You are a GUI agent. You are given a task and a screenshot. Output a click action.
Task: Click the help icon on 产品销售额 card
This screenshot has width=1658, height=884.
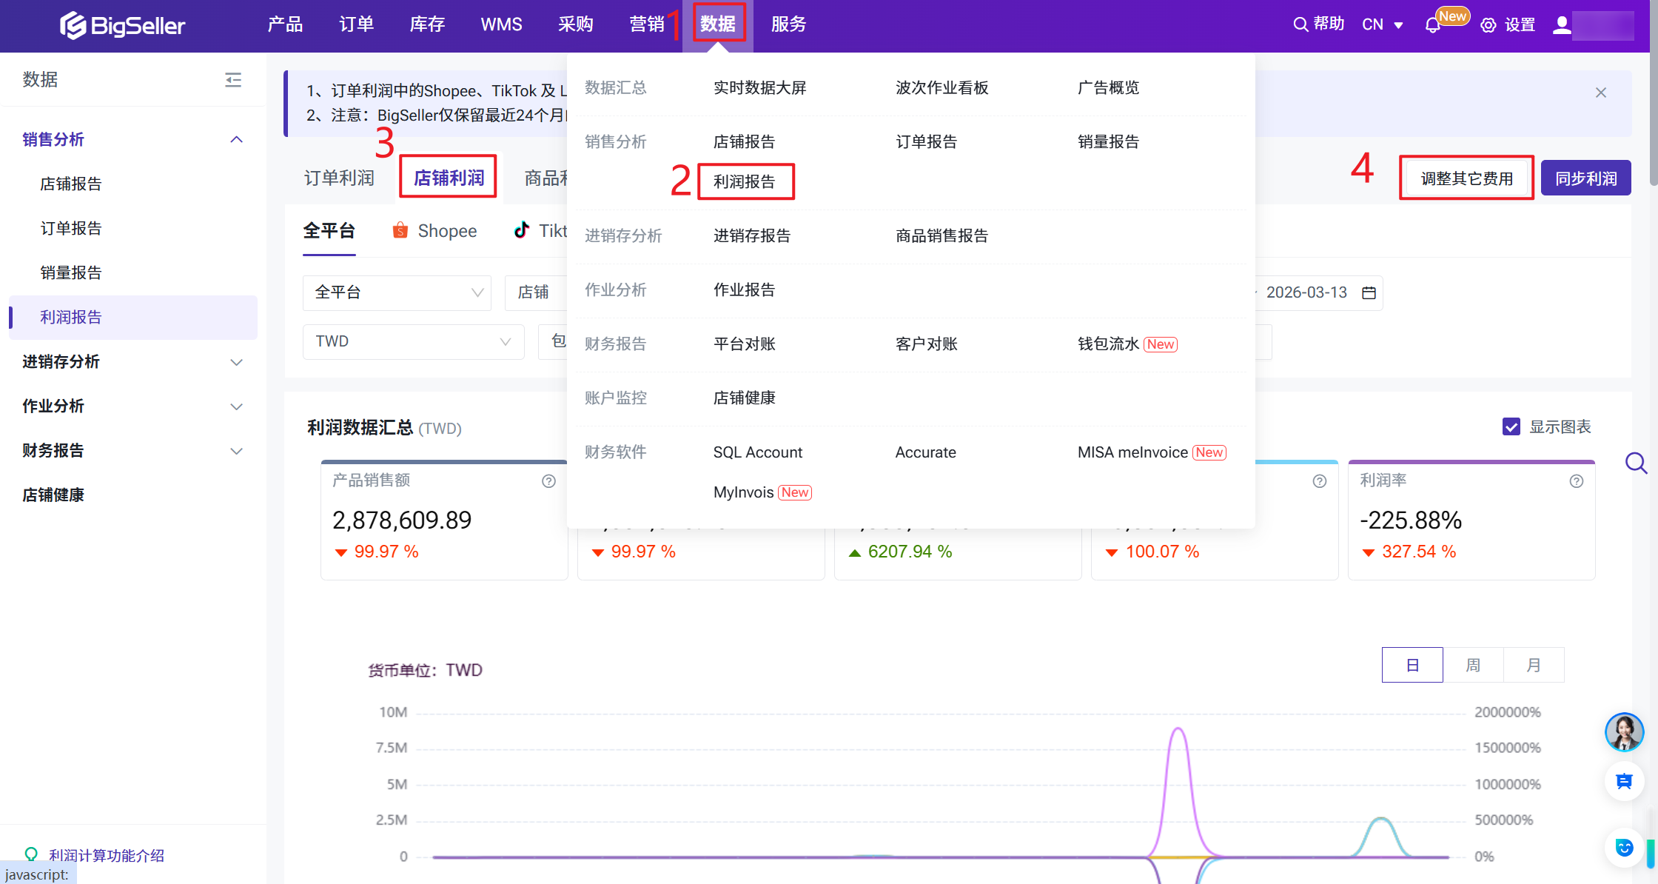coord(548,481)
